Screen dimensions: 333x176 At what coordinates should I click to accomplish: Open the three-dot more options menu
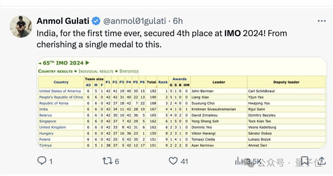[x=321, y=21]
